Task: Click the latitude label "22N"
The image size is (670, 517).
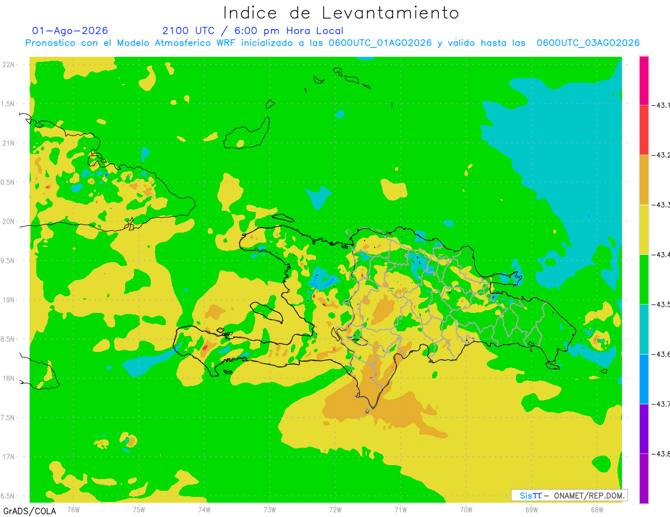Action: [x=9, y=64]
